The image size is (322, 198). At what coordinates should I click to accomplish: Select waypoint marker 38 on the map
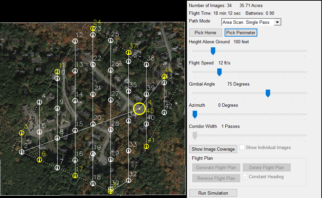[x=146, y=64]
